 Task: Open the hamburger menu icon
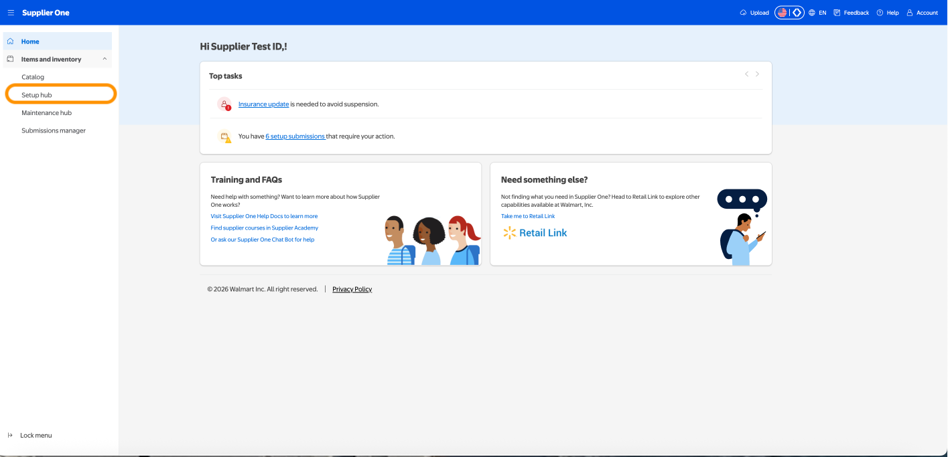tap(11, 13)
